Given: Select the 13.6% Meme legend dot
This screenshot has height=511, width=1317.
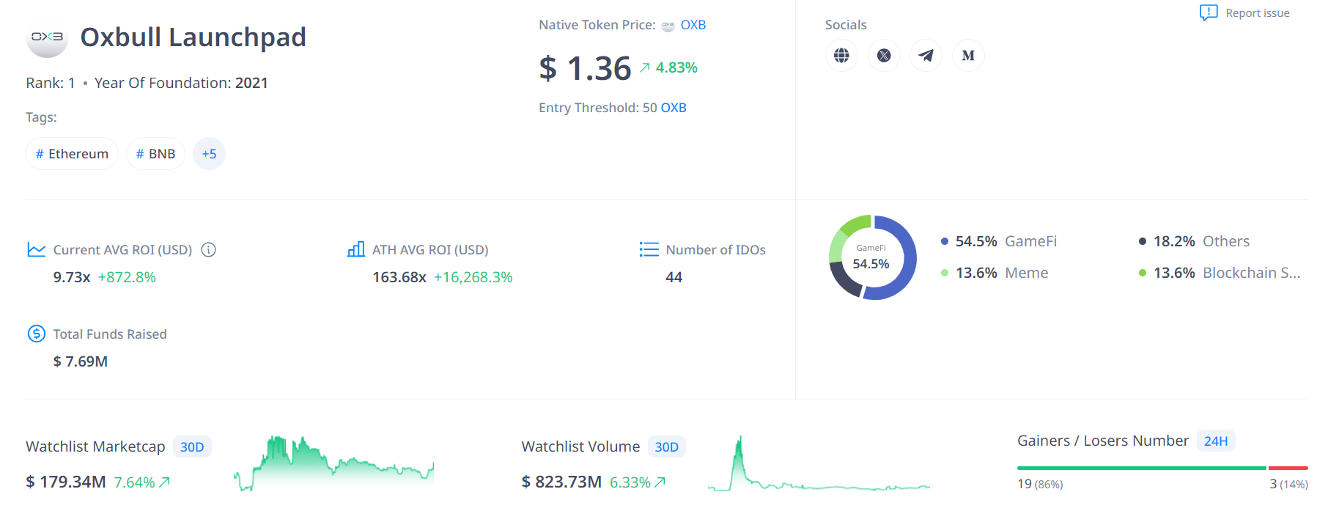Looking at the screenshot, I should [945, 273].
